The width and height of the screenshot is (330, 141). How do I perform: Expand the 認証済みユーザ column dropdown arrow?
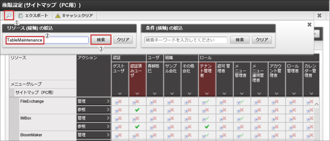click(x=137, y=94)
